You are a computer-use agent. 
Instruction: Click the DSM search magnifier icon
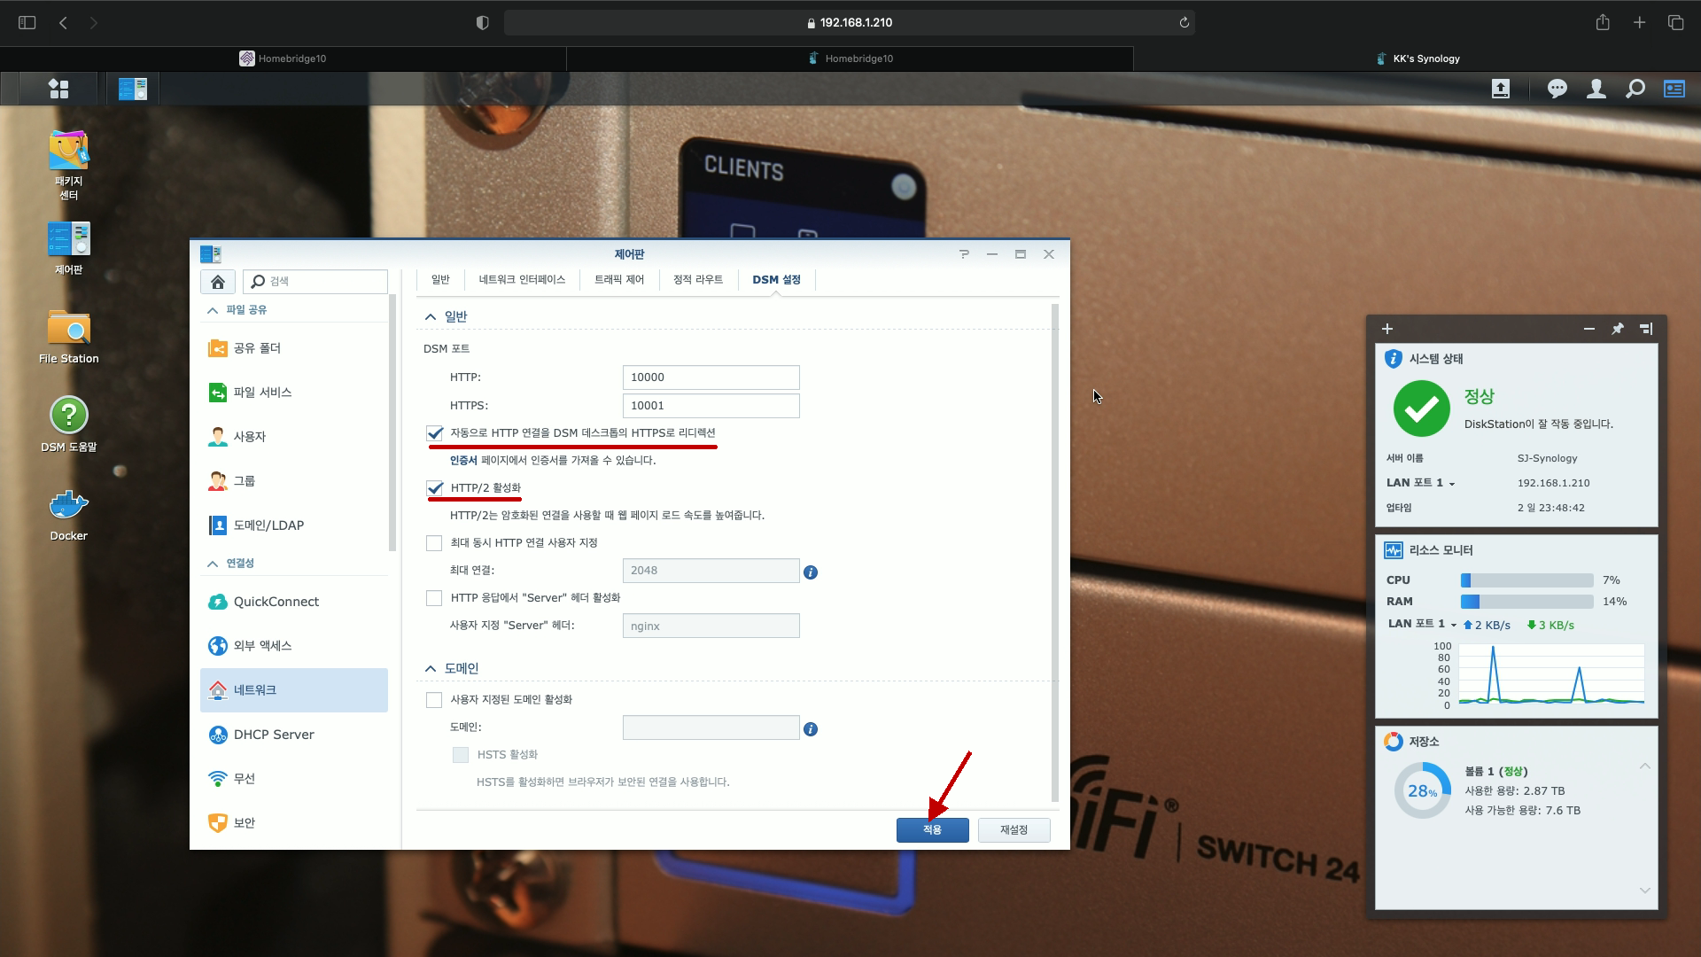point(1635,89)
